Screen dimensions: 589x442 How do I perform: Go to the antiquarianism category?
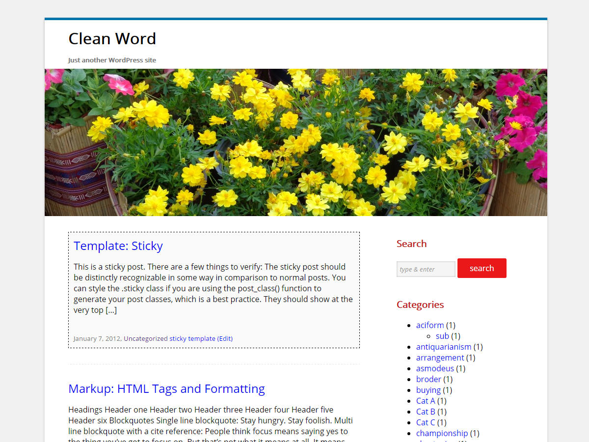tap(444, 347)
